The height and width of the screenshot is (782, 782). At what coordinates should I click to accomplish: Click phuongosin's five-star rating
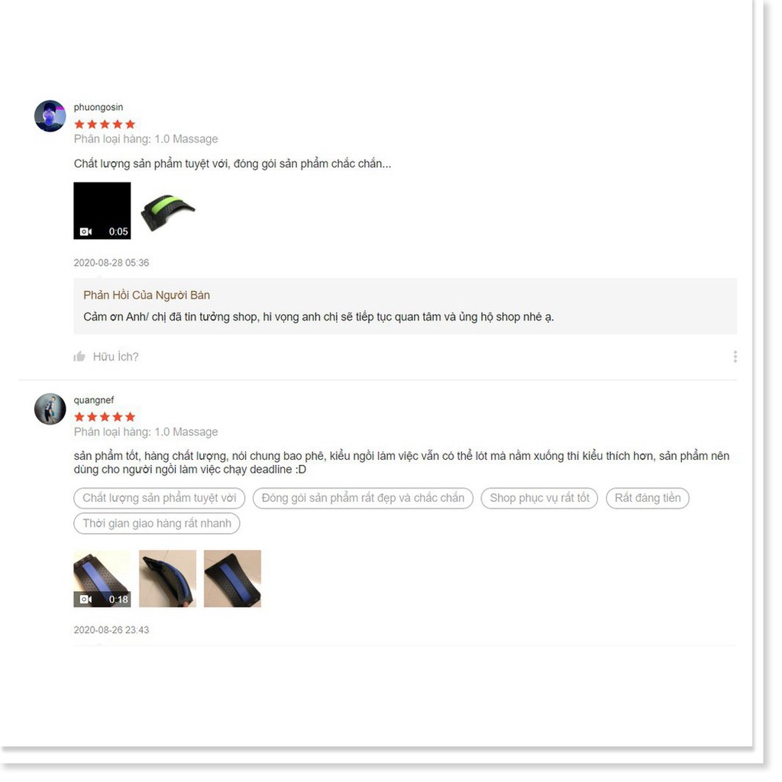click(x=105, y=125)
